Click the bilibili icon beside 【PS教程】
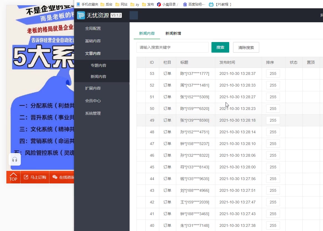Image resolution: width=323 pixels, height=231 pixels. tap(211, 4)
